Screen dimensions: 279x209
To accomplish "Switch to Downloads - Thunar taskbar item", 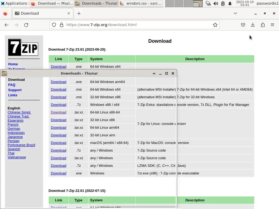I will (x=96, y=3).
